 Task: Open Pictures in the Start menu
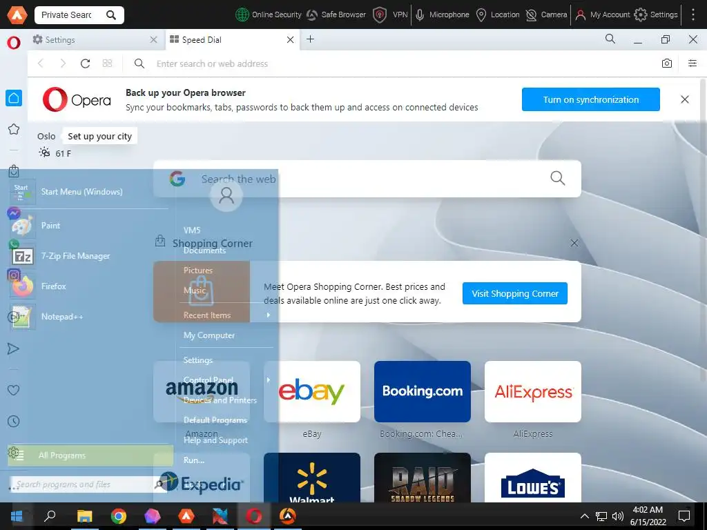click(198, 271)
